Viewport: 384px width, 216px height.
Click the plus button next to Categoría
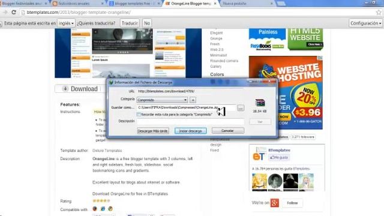tap(193, 100)
